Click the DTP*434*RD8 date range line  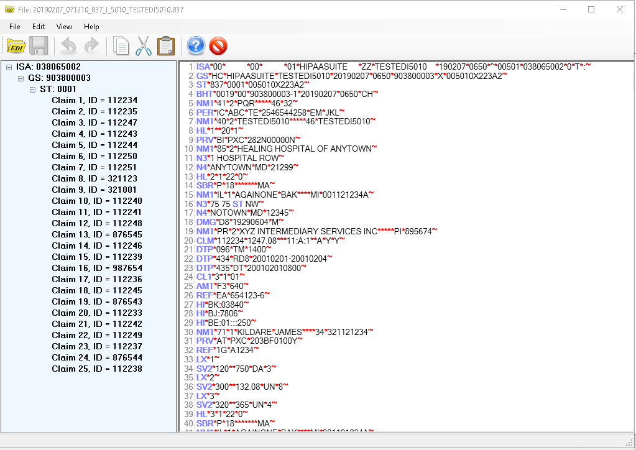(x=264, y=259)
